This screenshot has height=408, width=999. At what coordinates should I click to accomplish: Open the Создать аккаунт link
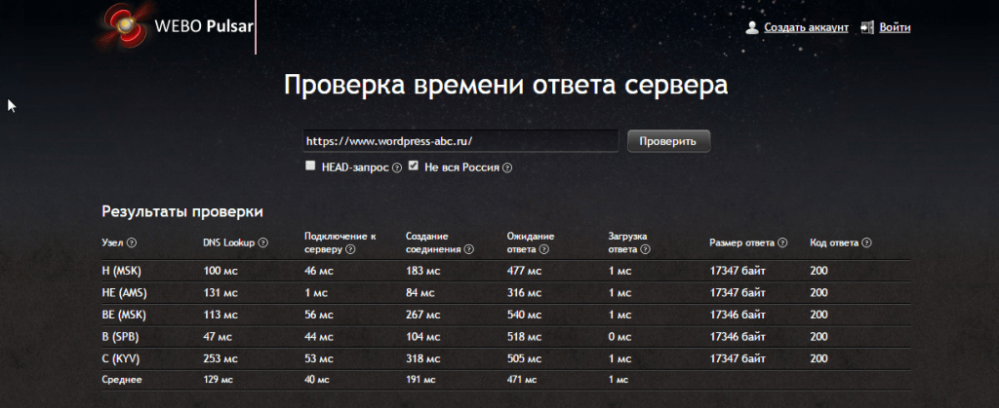click(x=807, y=27)
